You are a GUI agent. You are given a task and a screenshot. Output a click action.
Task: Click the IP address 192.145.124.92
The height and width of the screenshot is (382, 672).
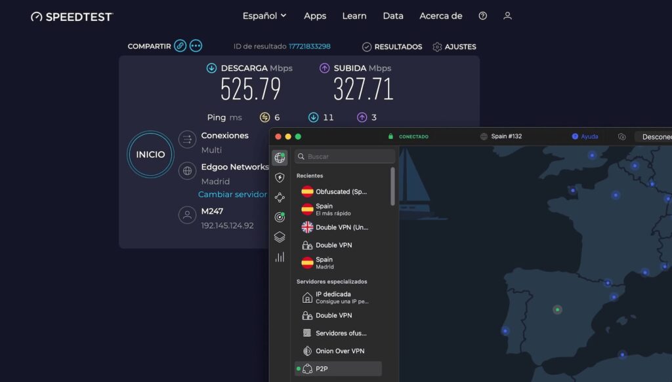227,225
